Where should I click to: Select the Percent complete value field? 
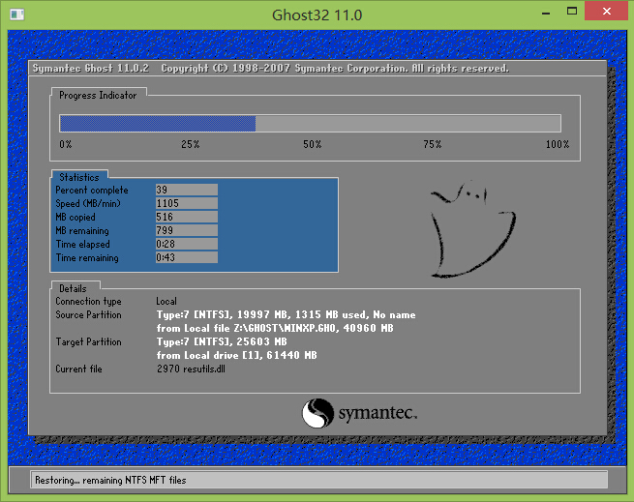186,191
